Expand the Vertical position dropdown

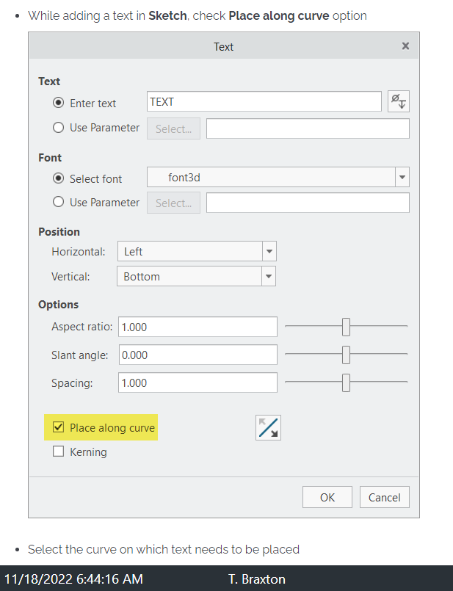196,276
